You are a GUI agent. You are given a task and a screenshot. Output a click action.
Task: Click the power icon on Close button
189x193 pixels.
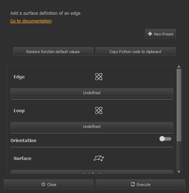(x=43, y=184)
